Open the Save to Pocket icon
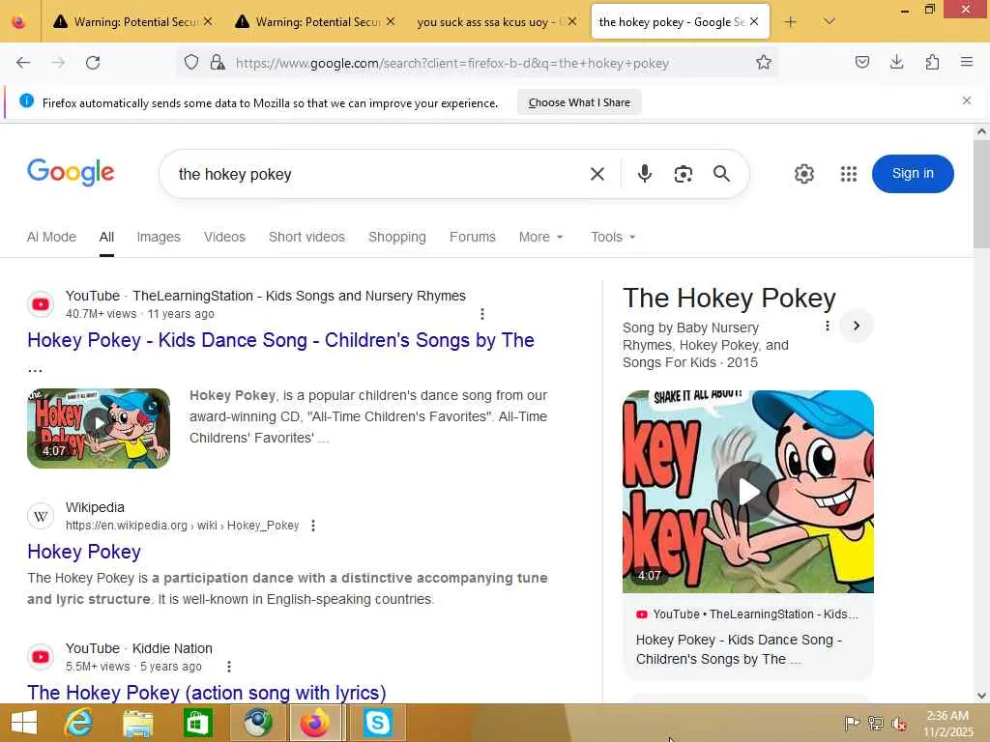This screenshot has height=742, width=990. click(x=861, y=62)
